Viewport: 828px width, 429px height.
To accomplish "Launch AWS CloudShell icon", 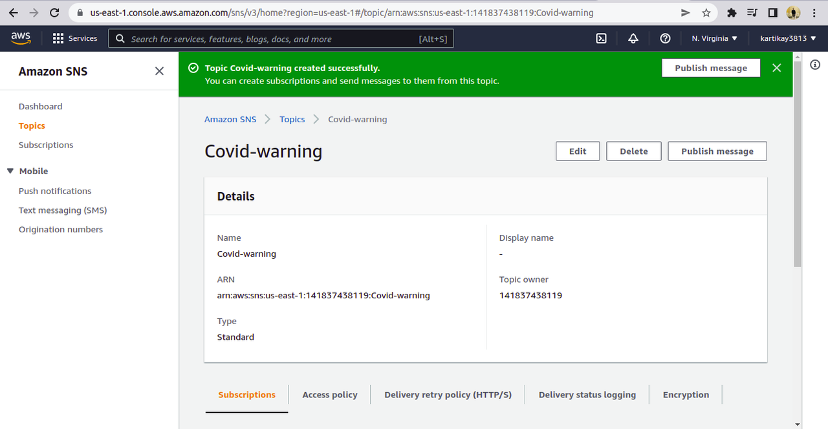I will 601,39.
